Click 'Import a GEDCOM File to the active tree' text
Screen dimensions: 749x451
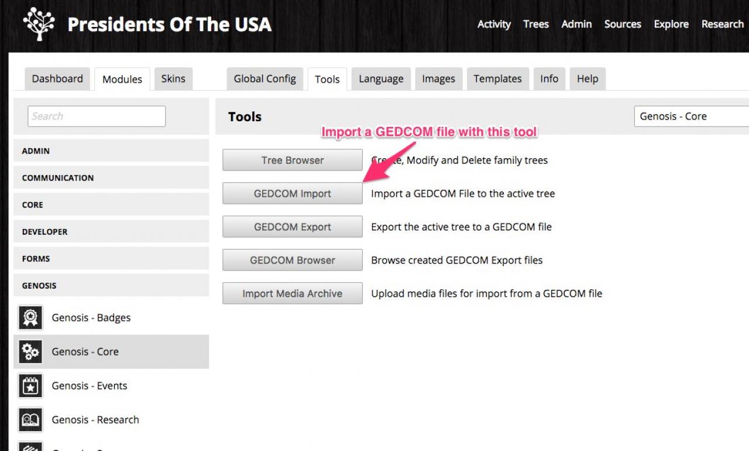click(x=463, y=193)
